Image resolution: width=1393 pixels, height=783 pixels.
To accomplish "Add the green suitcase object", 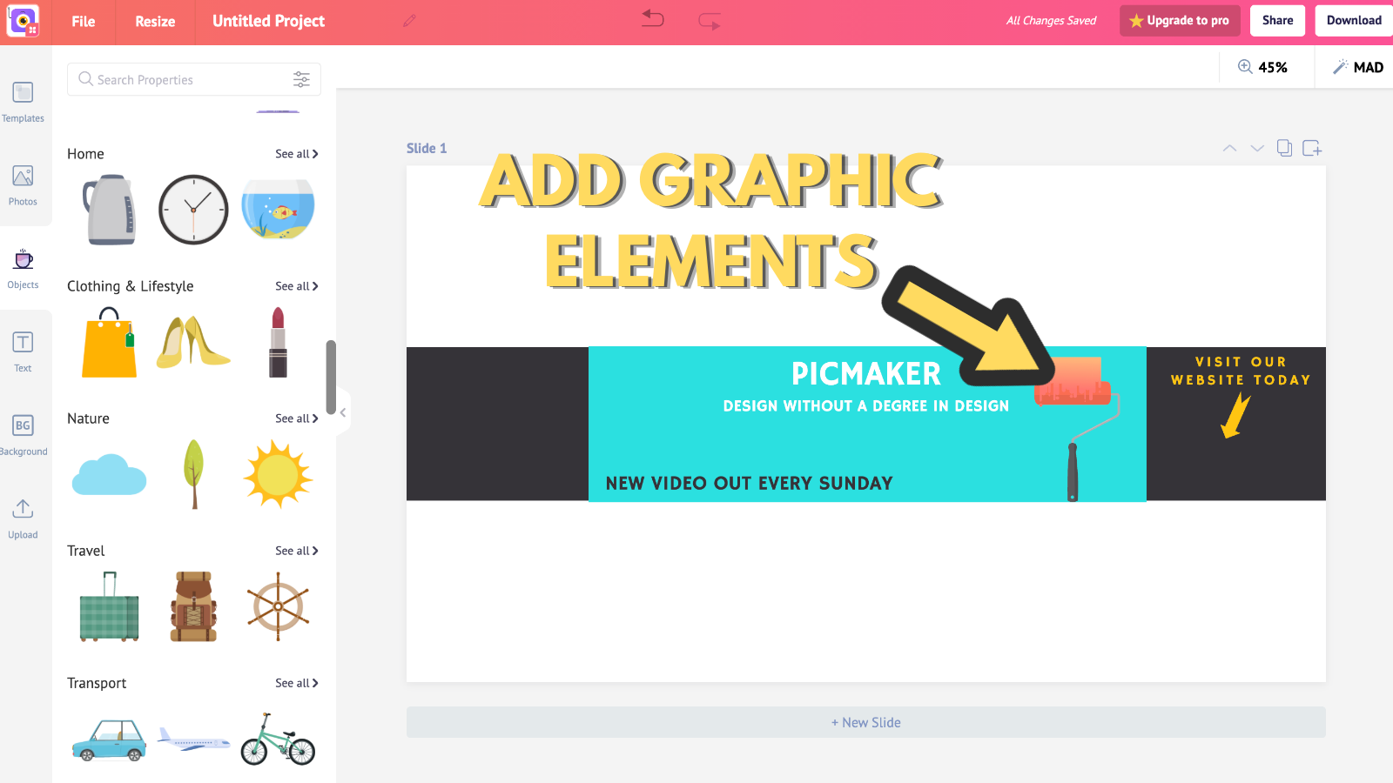I will click(110, 606).
